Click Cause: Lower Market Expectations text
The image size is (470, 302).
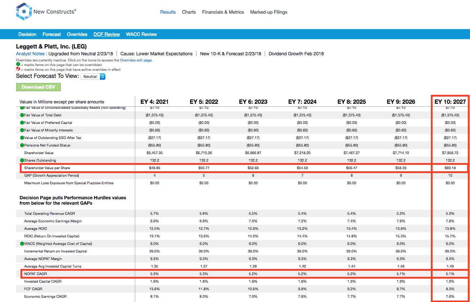pos(156,54)
